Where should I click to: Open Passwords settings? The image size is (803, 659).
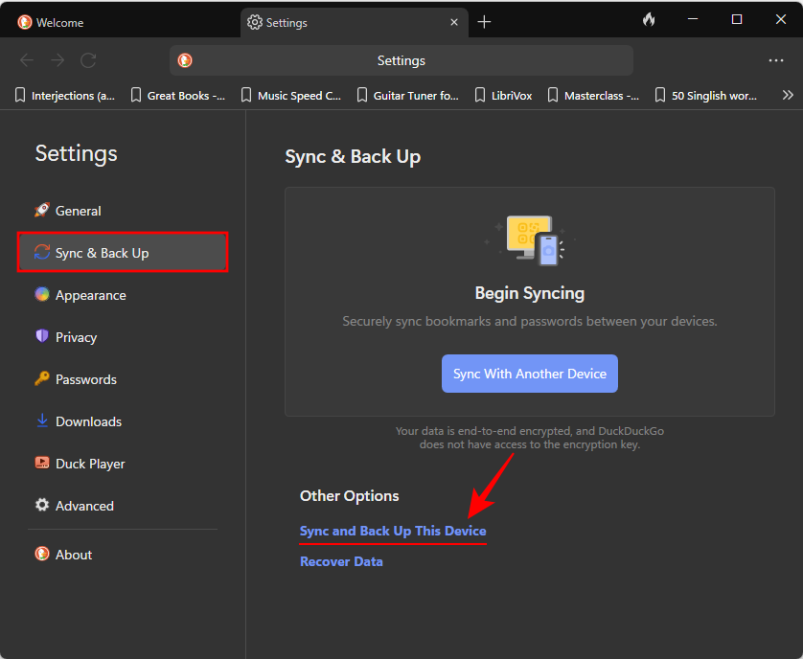coord(123,379)
